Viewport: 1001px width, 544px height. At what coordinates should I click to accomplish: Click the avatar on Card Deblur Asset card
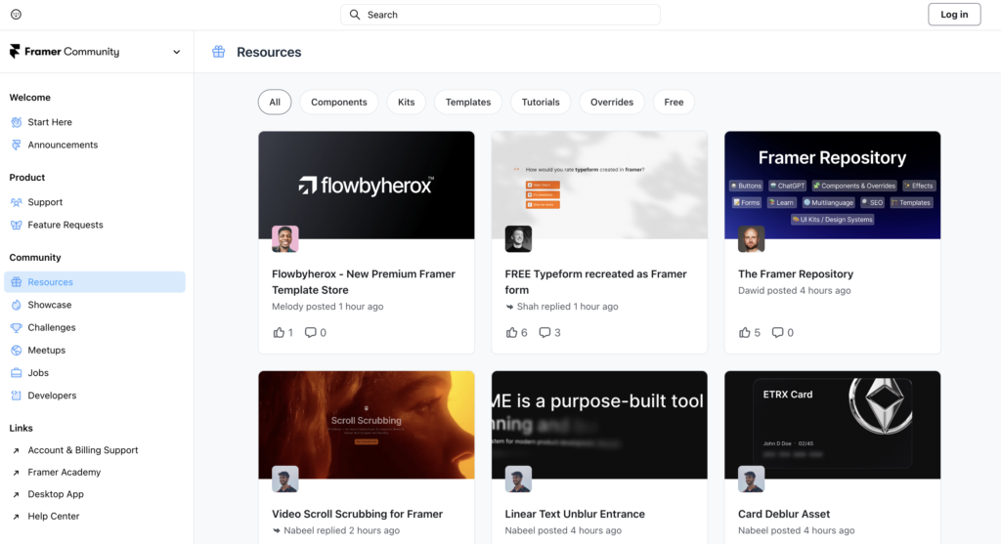[x=752, y=479]
